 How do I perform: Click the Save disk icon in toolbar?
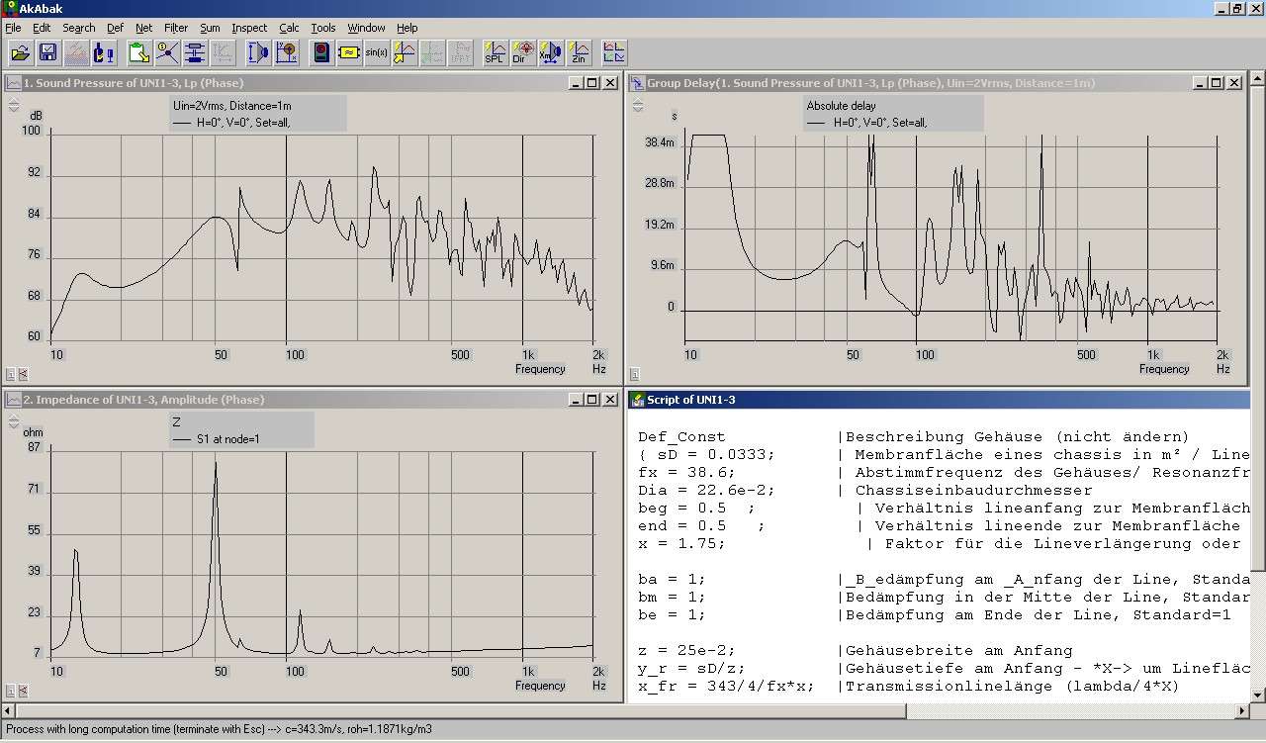pos(47,53)
